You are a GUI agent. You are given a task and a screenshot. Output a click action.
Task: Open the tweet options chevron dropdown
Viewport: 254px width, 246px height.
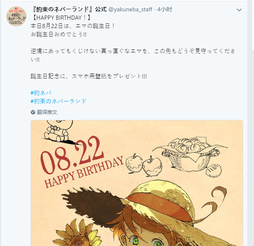click(x=239, y=10)
